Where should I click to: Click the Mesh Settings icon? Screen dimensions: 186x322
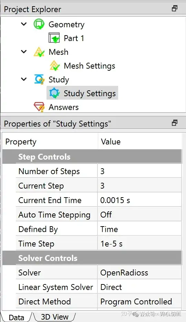(54, 66)
